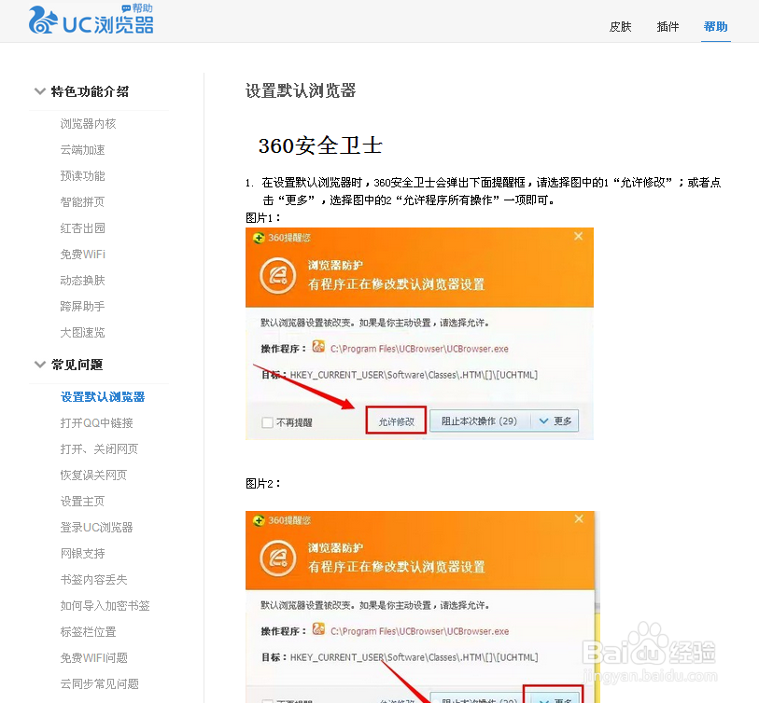Viewport: 759px width, 703px height.
Task: Open 大图速览 help topic
Action: pos(82,333)
